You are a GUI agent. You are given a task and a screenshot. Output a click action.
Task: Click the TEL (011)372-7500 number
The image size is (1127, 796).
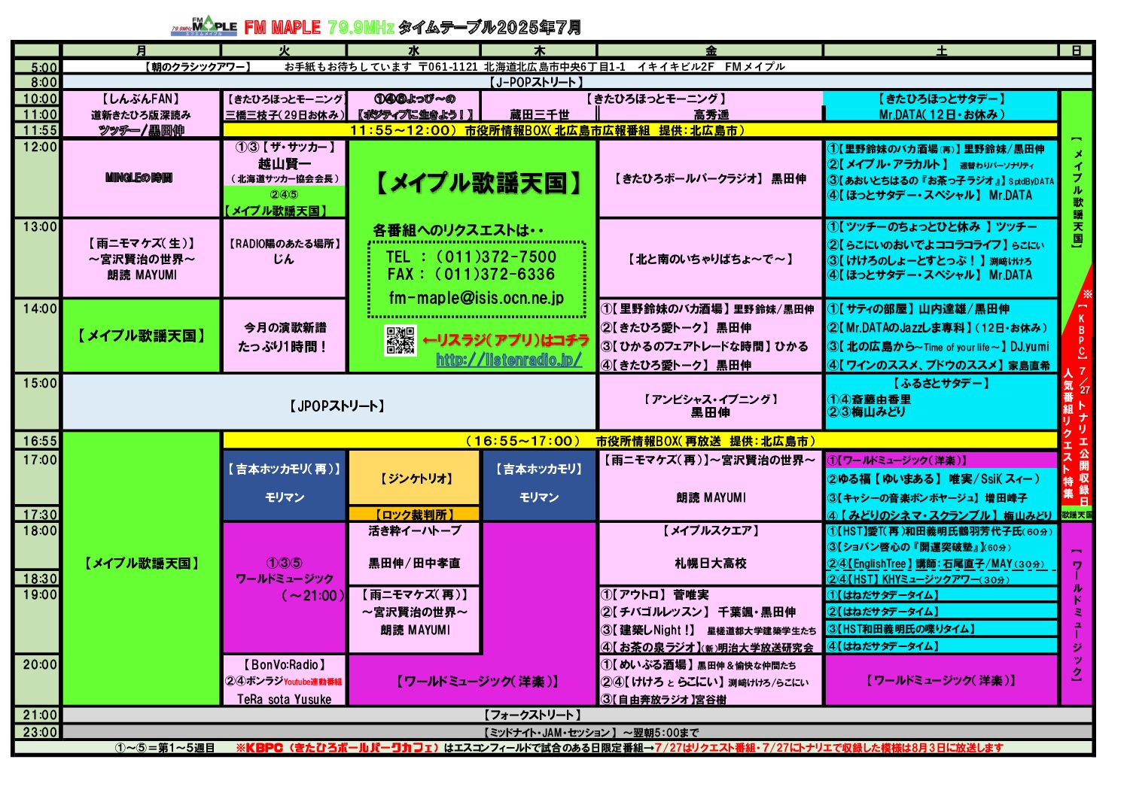pos(471,257)
